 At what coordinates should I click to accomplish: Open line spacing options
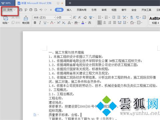[x=125, y=23]
